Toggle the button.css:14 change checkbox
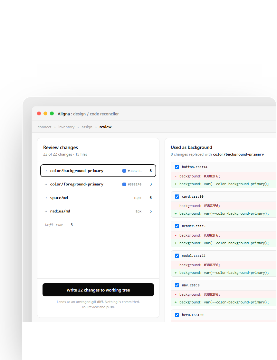Screen dimensions: 277x360 click(177, 167)
